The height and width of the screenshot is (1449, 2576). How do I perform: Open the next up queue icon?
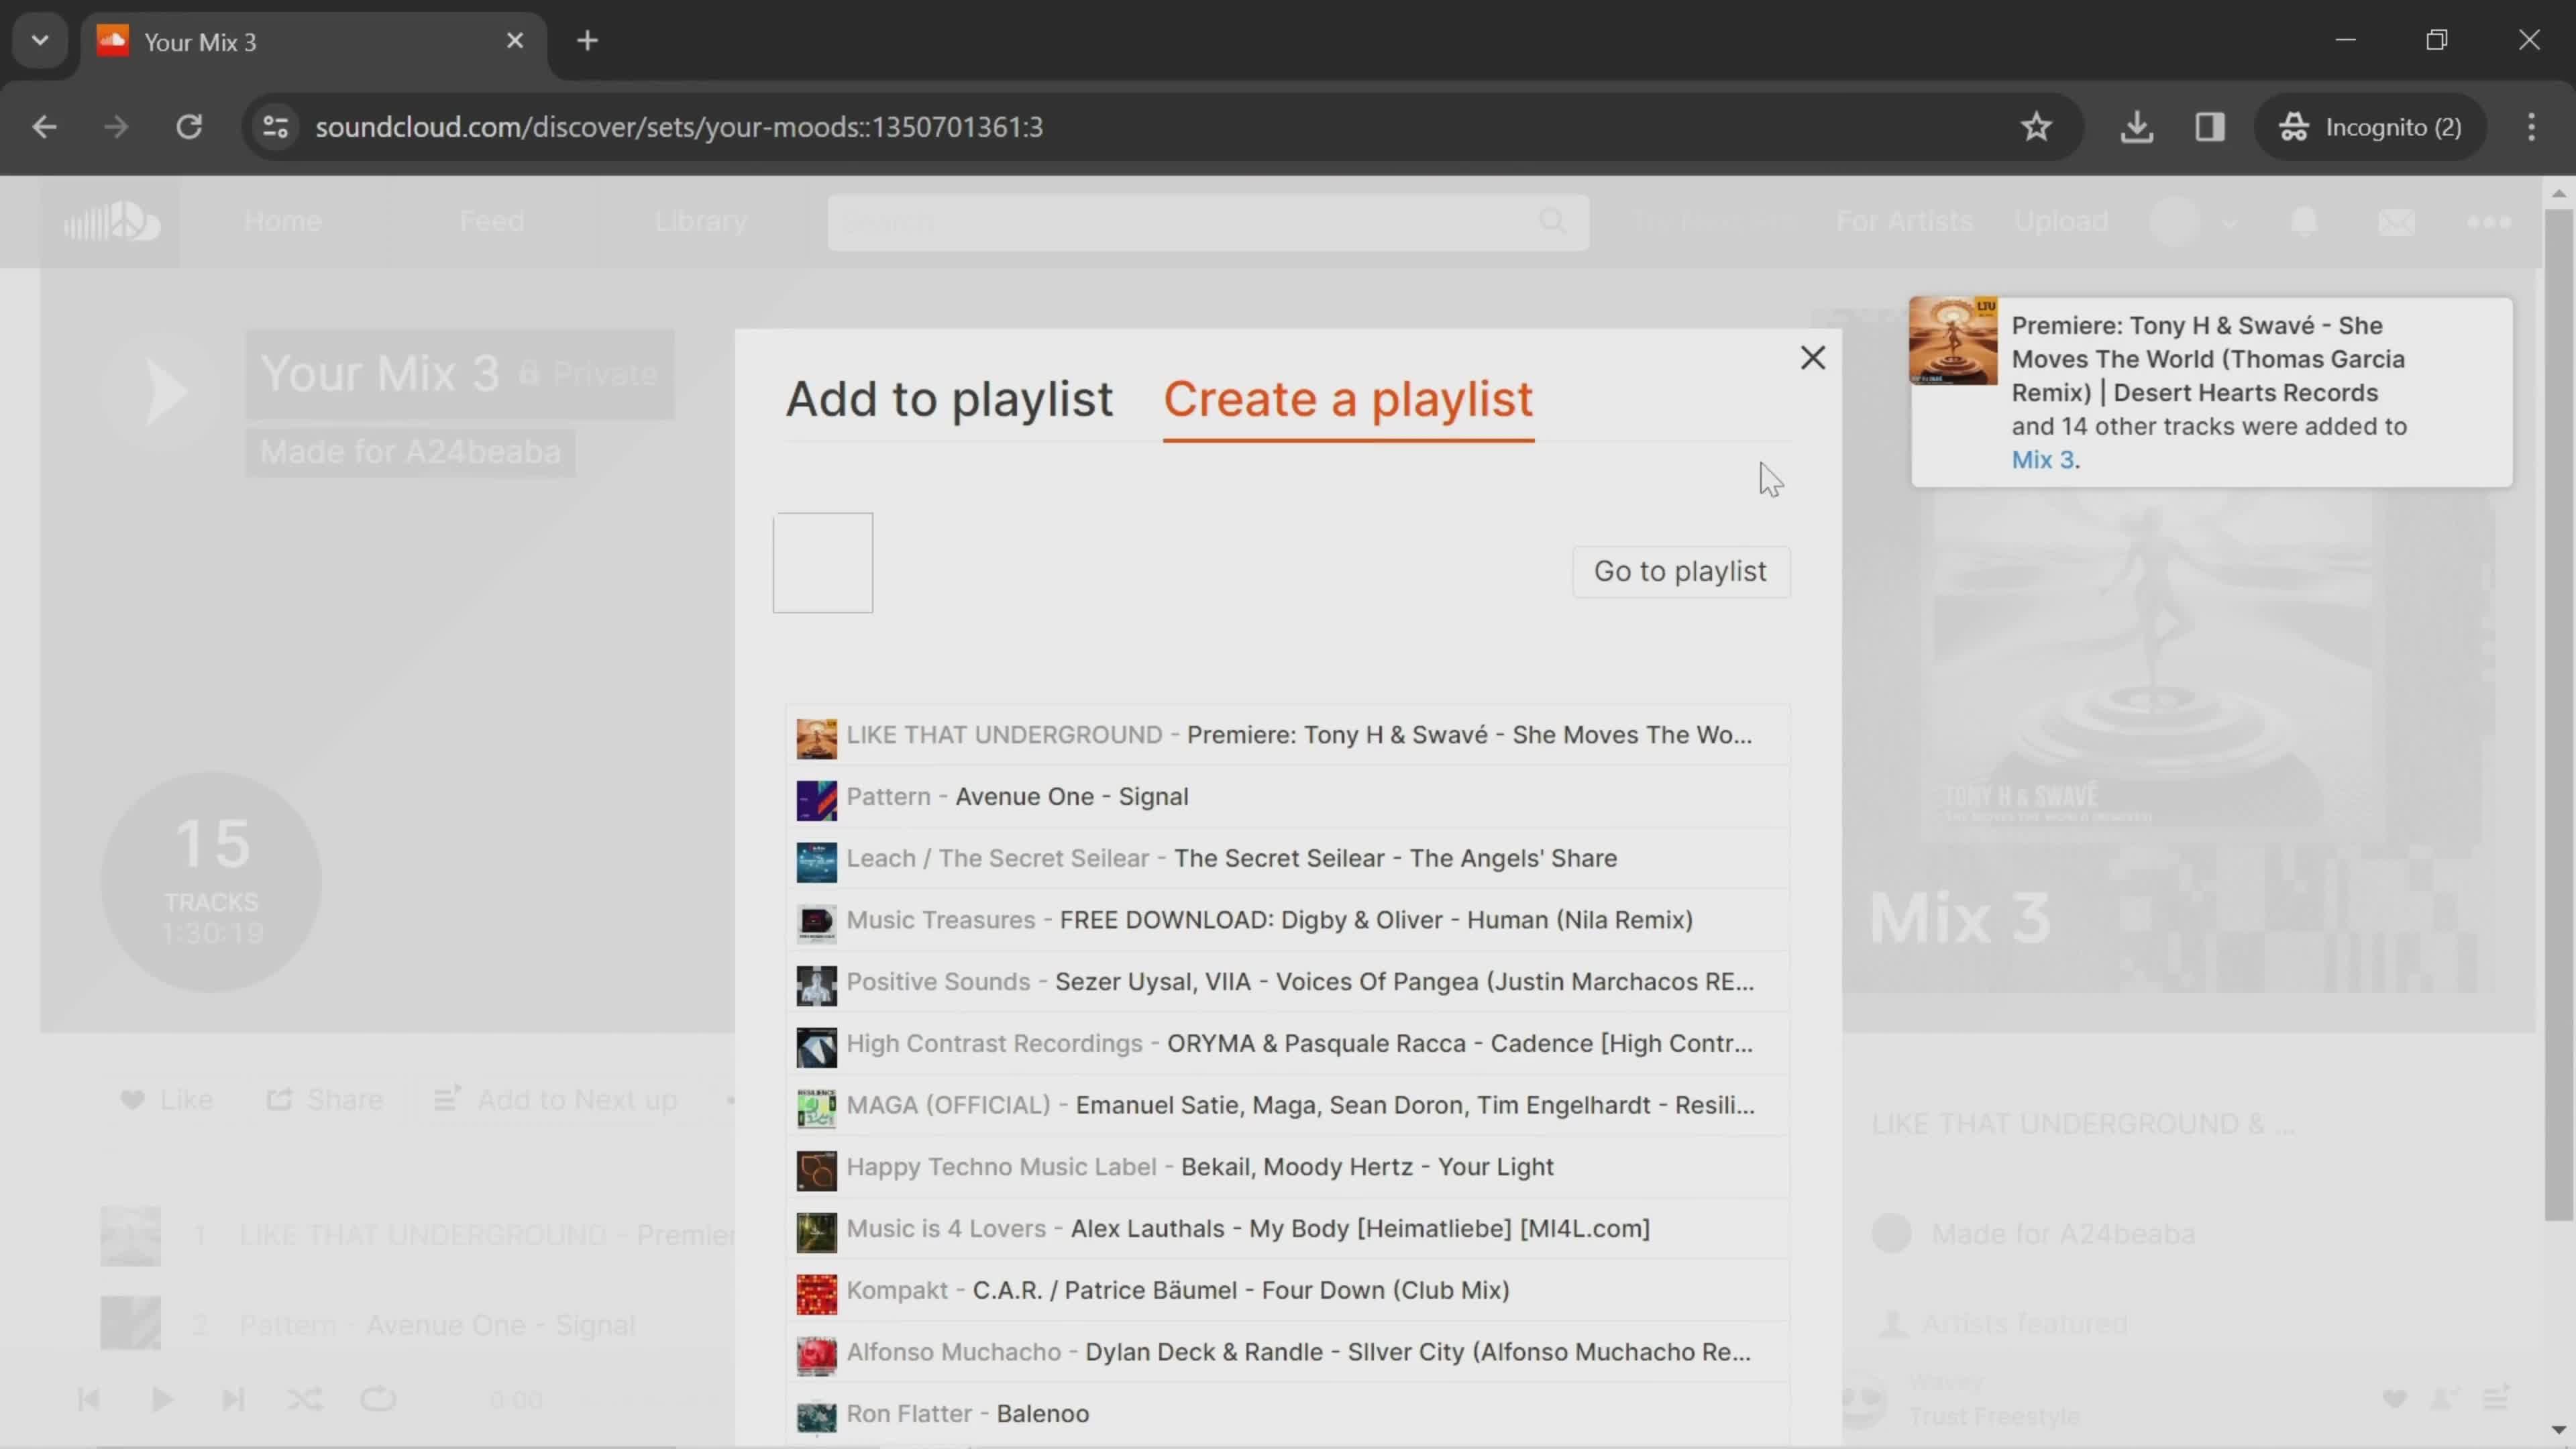point(2497,1397)
